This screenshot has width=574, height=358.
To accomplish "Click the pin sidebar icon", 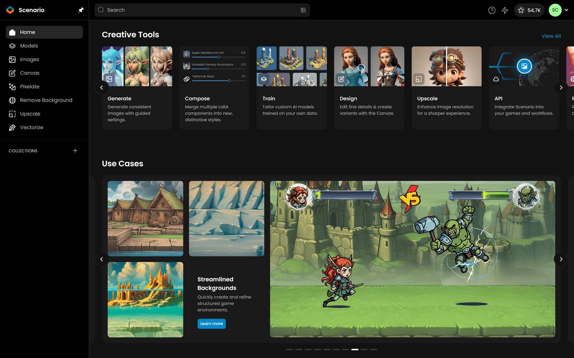I will coord(81,10).
